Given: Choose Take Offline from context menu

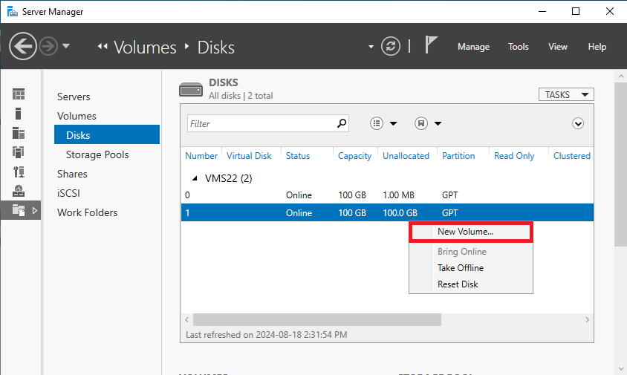Looking at the screenshot, I should coord(471,268).
